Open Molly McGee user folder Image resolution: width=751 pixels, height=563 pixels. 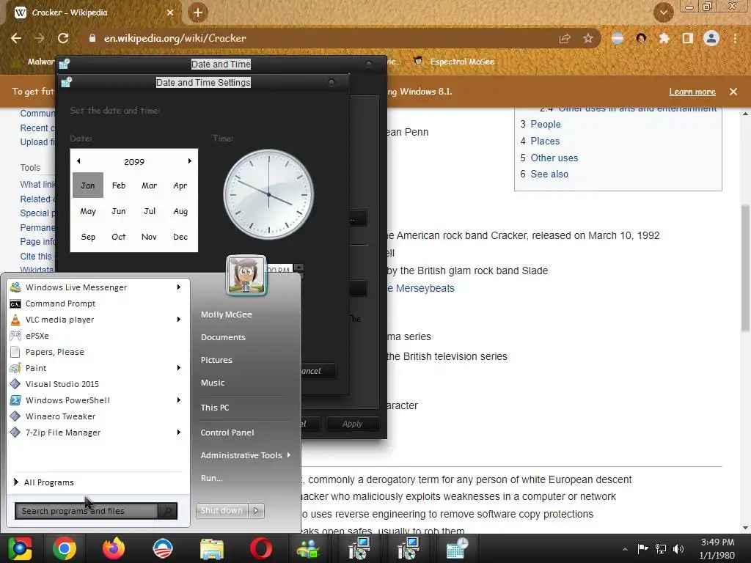tap(227, 314)
